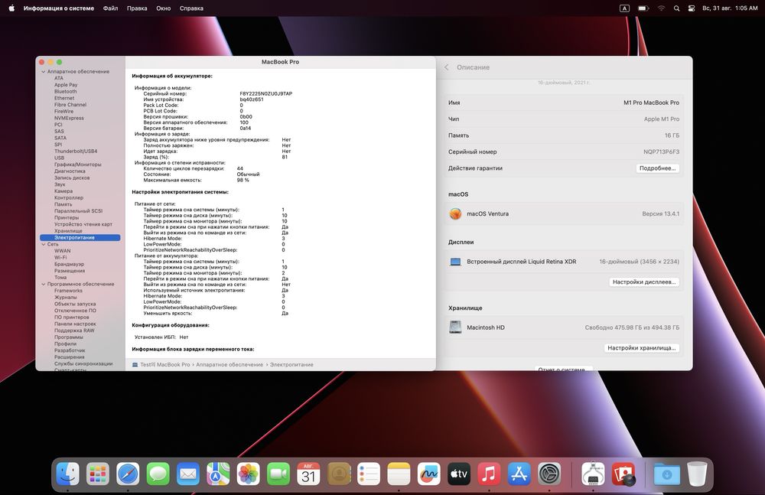Click the macOS Ventura icon
The height and width of the screenshot is (495, 765).
coord(455,213)
